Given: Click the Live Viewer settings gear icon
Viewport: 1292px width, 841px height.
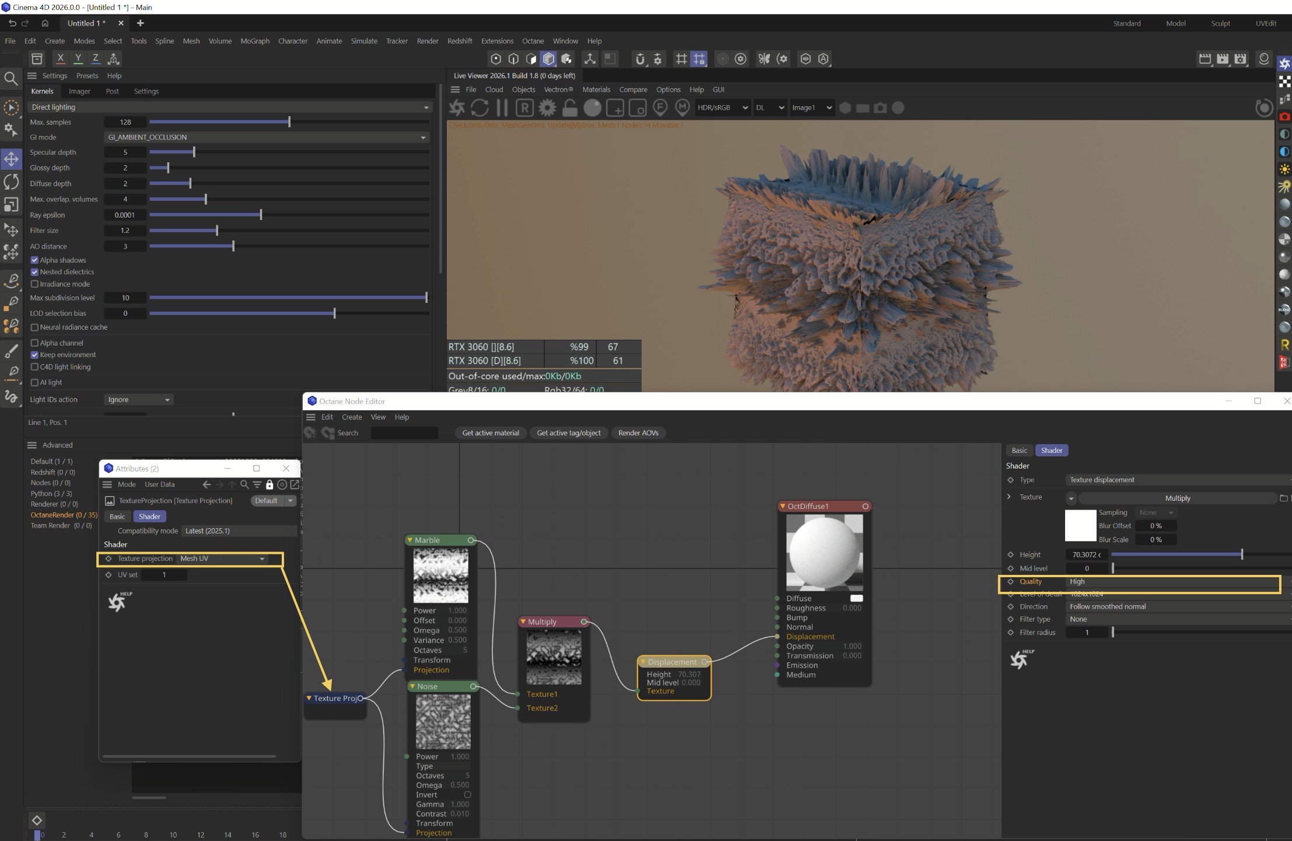Looking at the screenshot, I should 547,108.
